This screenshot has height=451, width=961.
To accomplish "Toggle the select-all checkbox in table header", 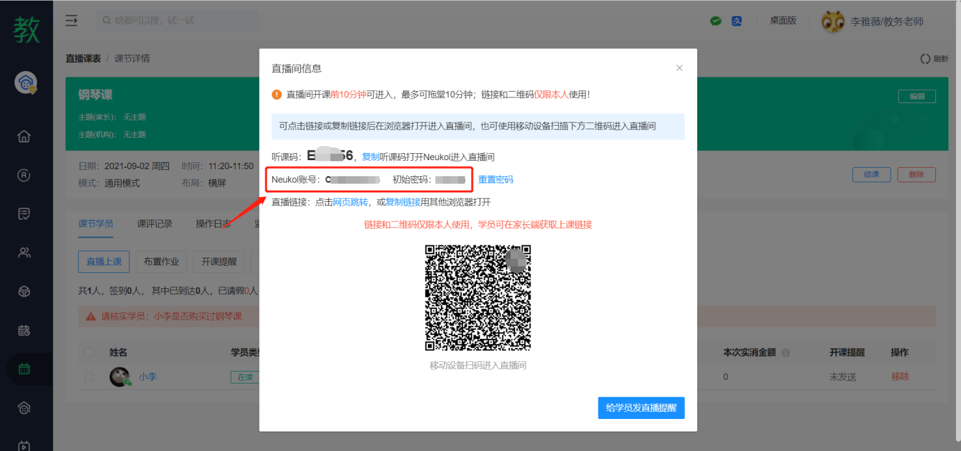I will (88, 352).
